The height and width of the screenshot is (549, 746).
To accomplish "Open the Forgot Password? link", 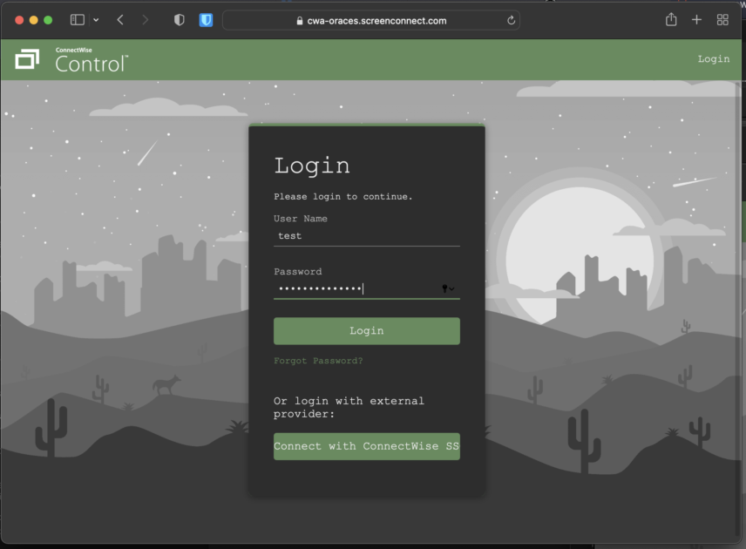I will click(318, 361).
